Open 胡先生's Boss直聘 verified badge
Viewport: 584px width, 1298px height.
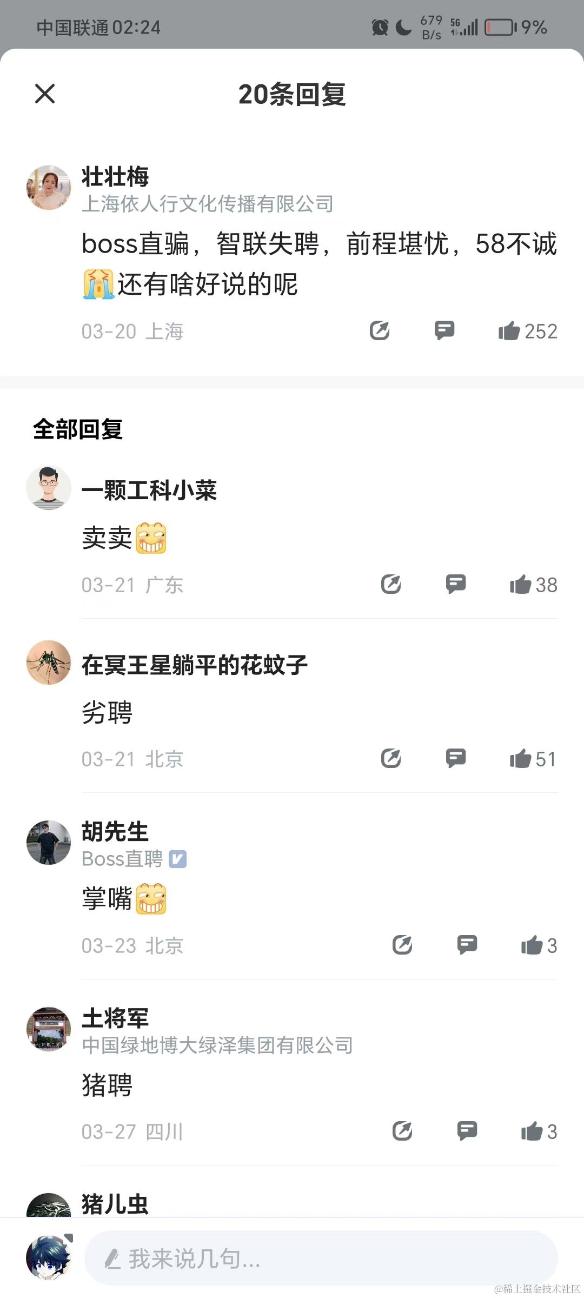[178, 859]
